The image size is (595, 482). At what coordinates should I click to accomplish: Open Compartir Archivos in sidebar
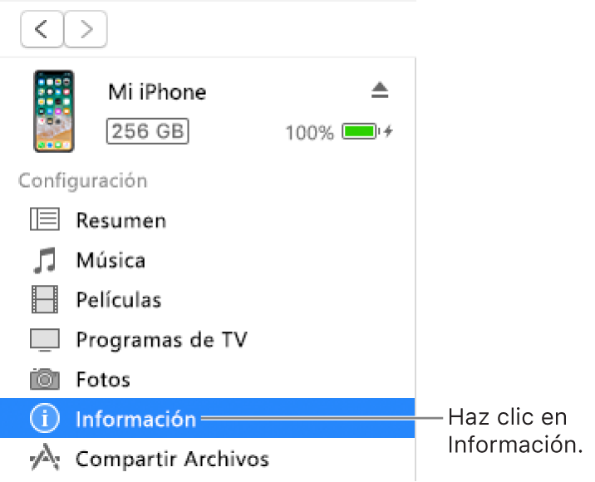click(x=172, y=458)
